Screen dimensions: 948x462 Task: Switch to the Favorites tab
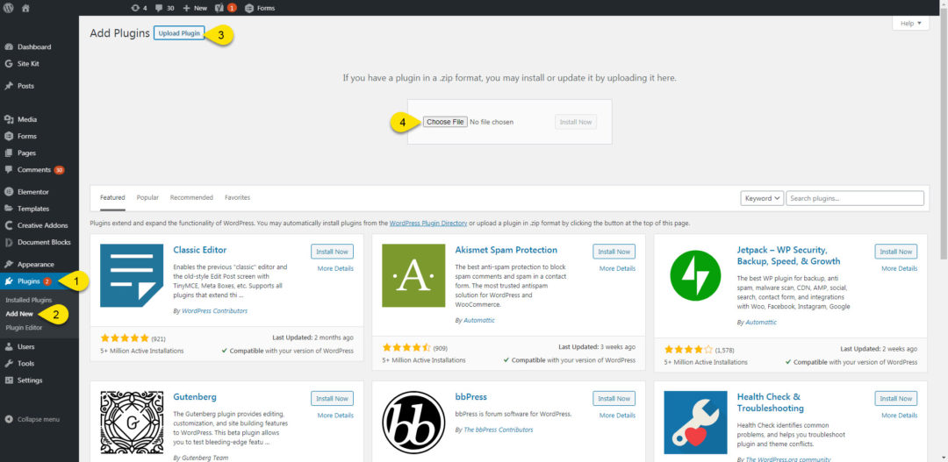(238, 197)
